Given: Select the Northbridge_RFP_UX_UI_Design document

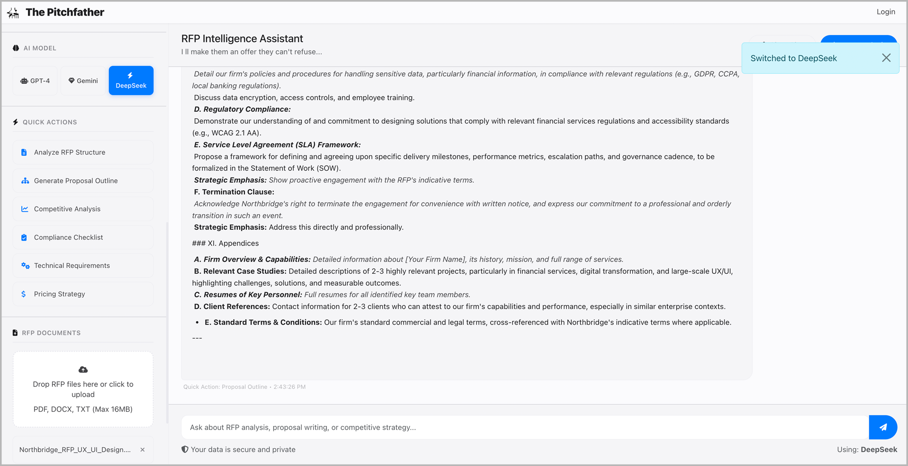Looking at the screenshot, I should coord(75,450).
